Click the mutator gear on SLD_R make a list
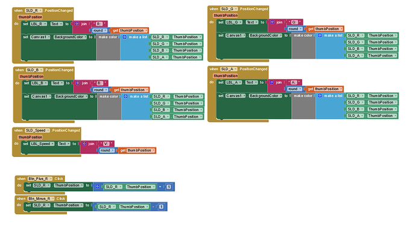The height and width of the screenshot is (227, 416). [125, 37]
